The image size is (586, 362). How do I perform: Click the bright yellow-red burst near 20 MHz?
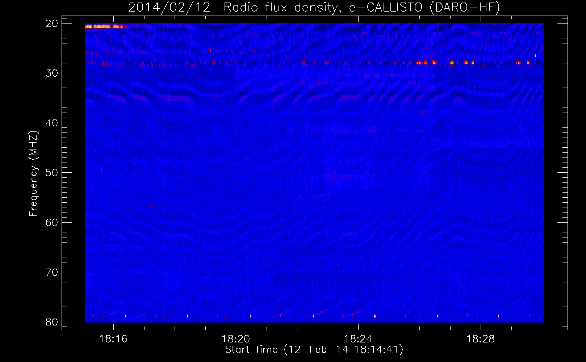tap(106, 26)
